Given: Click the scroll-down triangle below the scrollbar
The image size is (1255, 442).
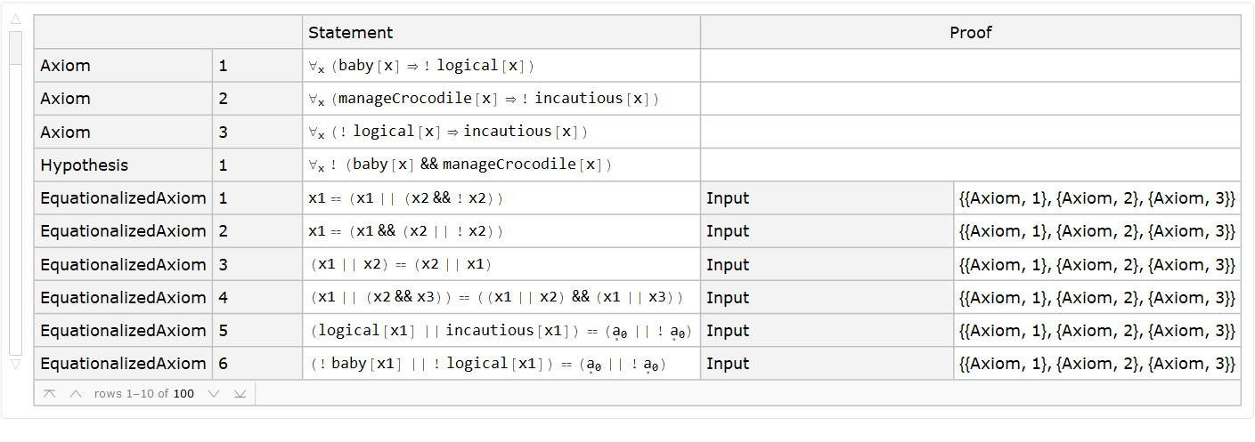Looking at the screenshot, I should [15, 364].
